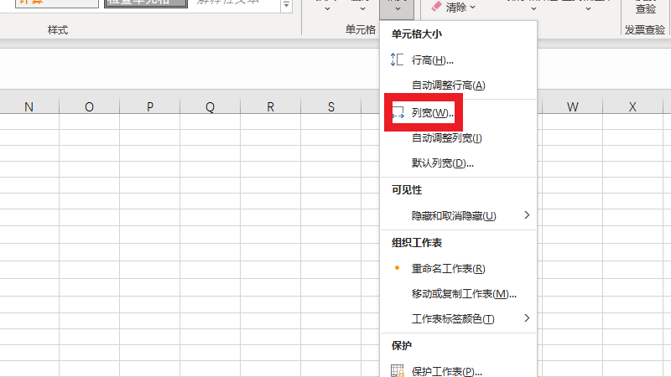Click the 列宽 column width icon

tap(398, 113)
